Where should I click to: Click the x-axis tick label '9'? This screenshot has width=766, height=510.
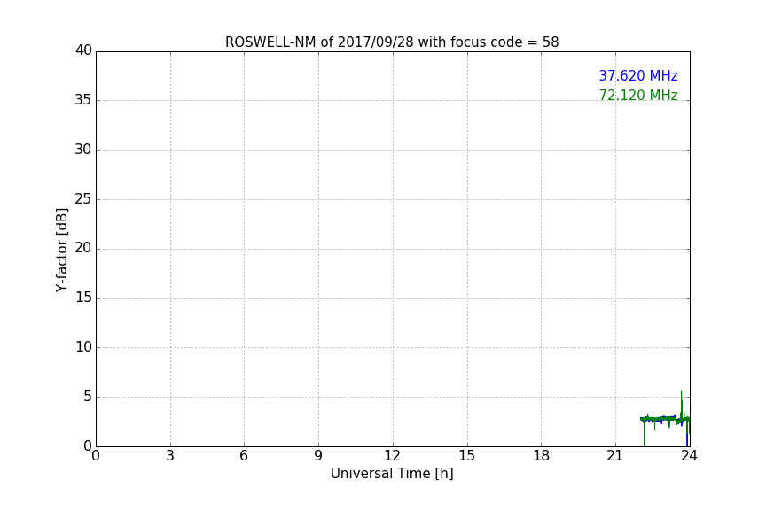(318, 456)
